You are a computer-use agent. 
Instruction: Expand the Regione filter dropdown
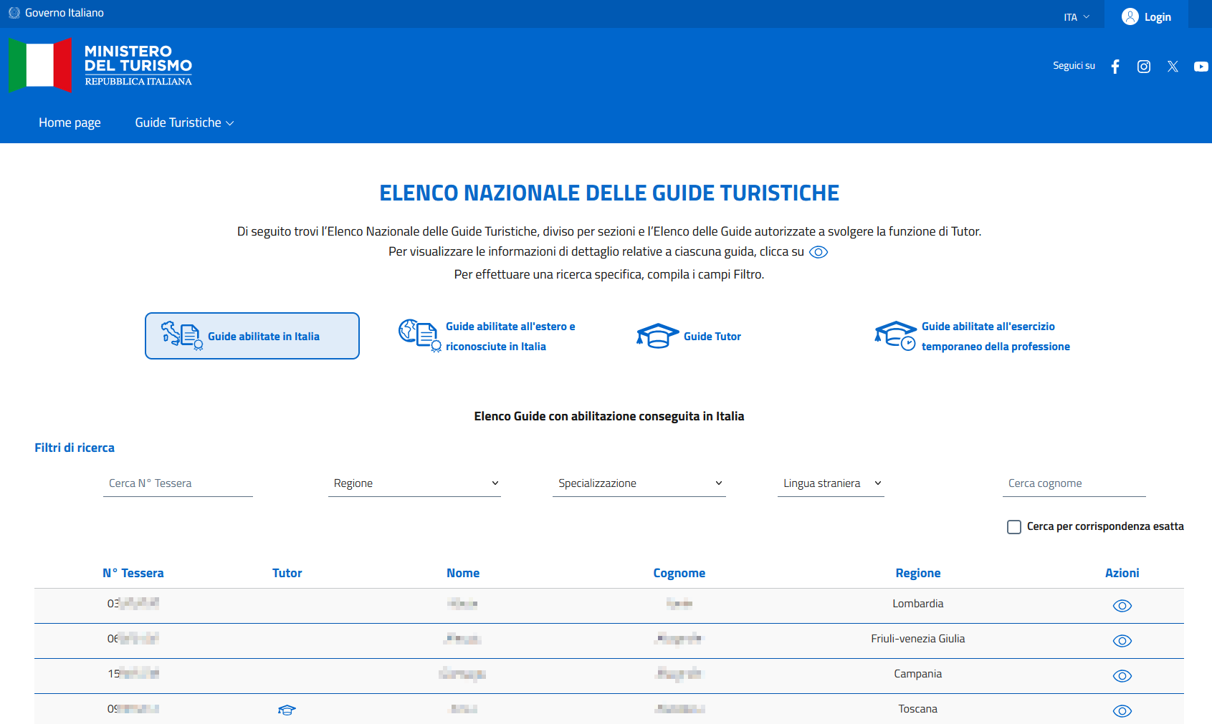(414, 483)
